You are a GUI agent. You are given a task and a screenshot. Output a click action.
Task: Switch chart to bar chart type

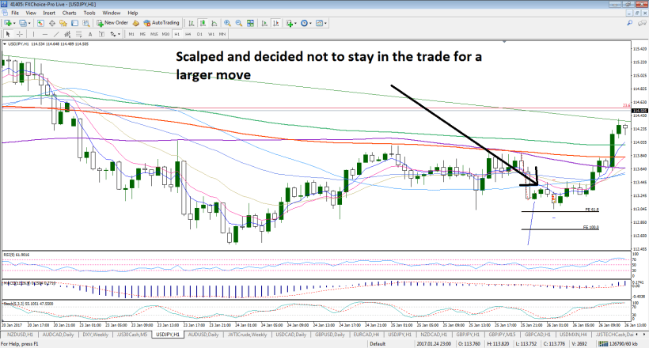pos(192,23)
